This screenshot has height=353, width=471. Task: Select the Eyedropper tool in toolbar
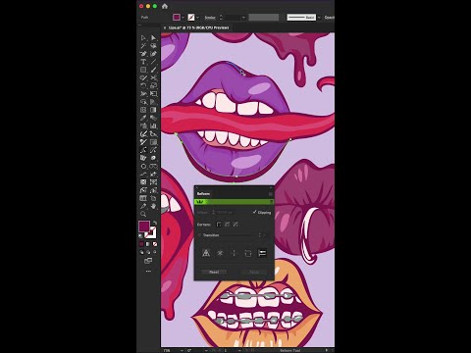click(x=143, y=118)
